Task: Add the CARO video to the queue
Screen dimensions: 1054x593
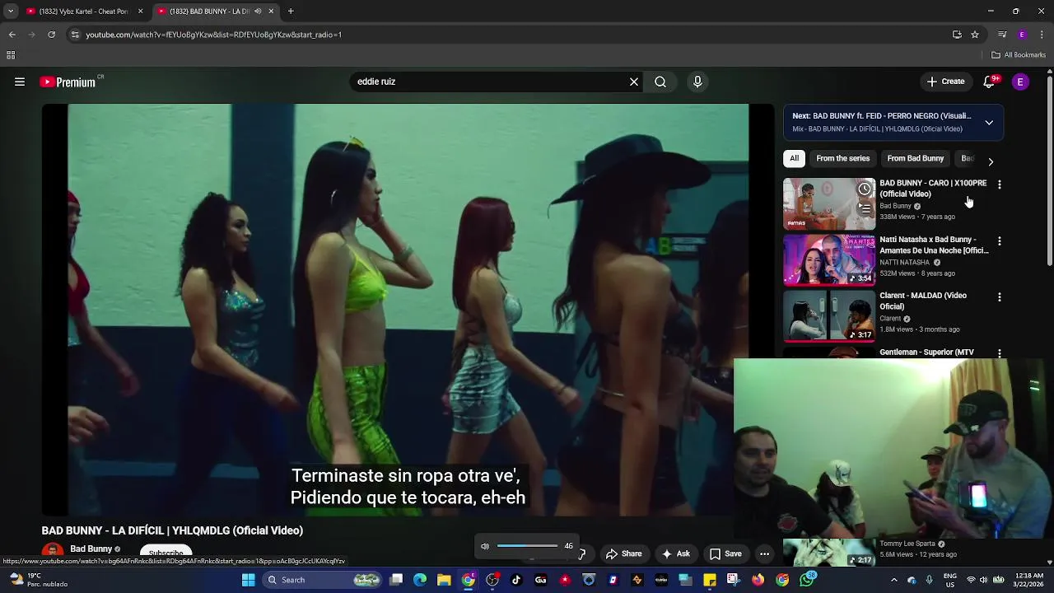Action: coord(865,208)
